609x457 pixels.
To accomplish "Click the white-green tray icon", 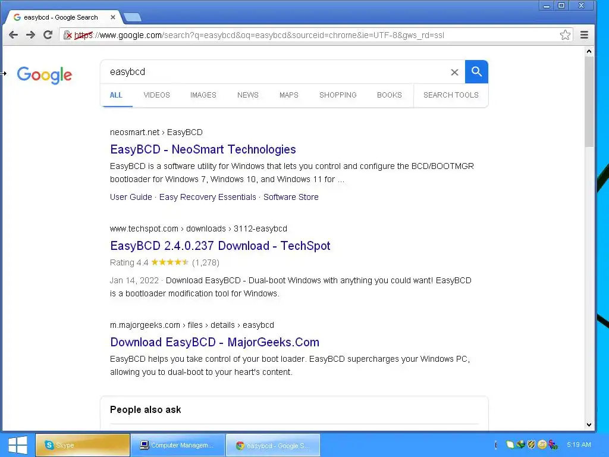I will (510, 445).
